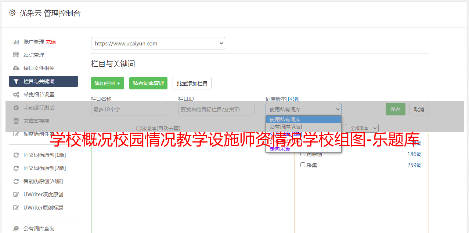Click the 取消 button

[419, 109]
